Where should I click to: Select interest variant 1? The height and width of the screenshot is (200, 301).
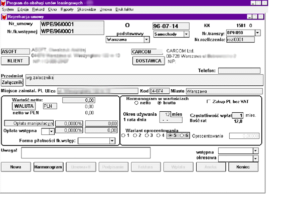pos(123,135)
